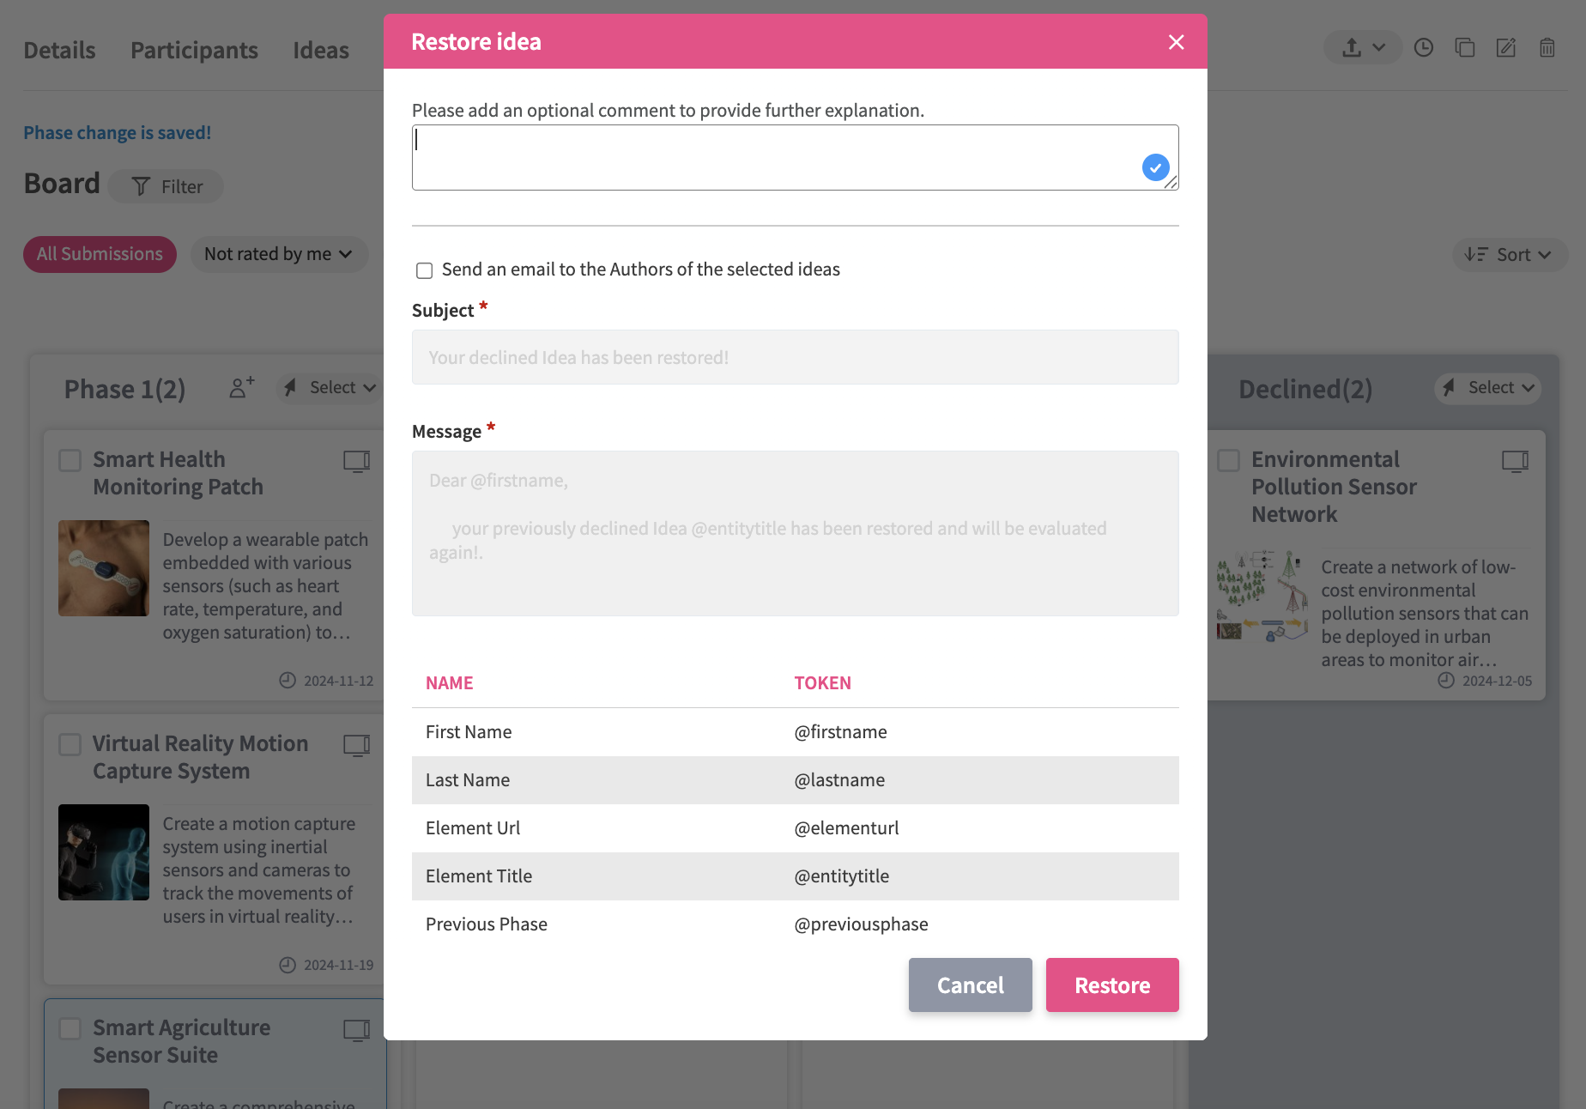This screenshot has height=1109, width=1586.
Task: Switch to the Details tab
Action: tap(59, 51)
